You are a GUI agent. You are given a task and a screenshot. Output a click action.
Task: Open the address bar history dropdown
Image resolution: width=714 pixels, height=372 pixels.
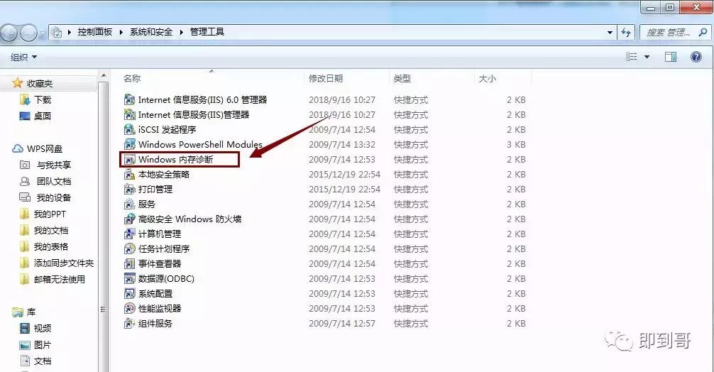[x=610, y=33]
